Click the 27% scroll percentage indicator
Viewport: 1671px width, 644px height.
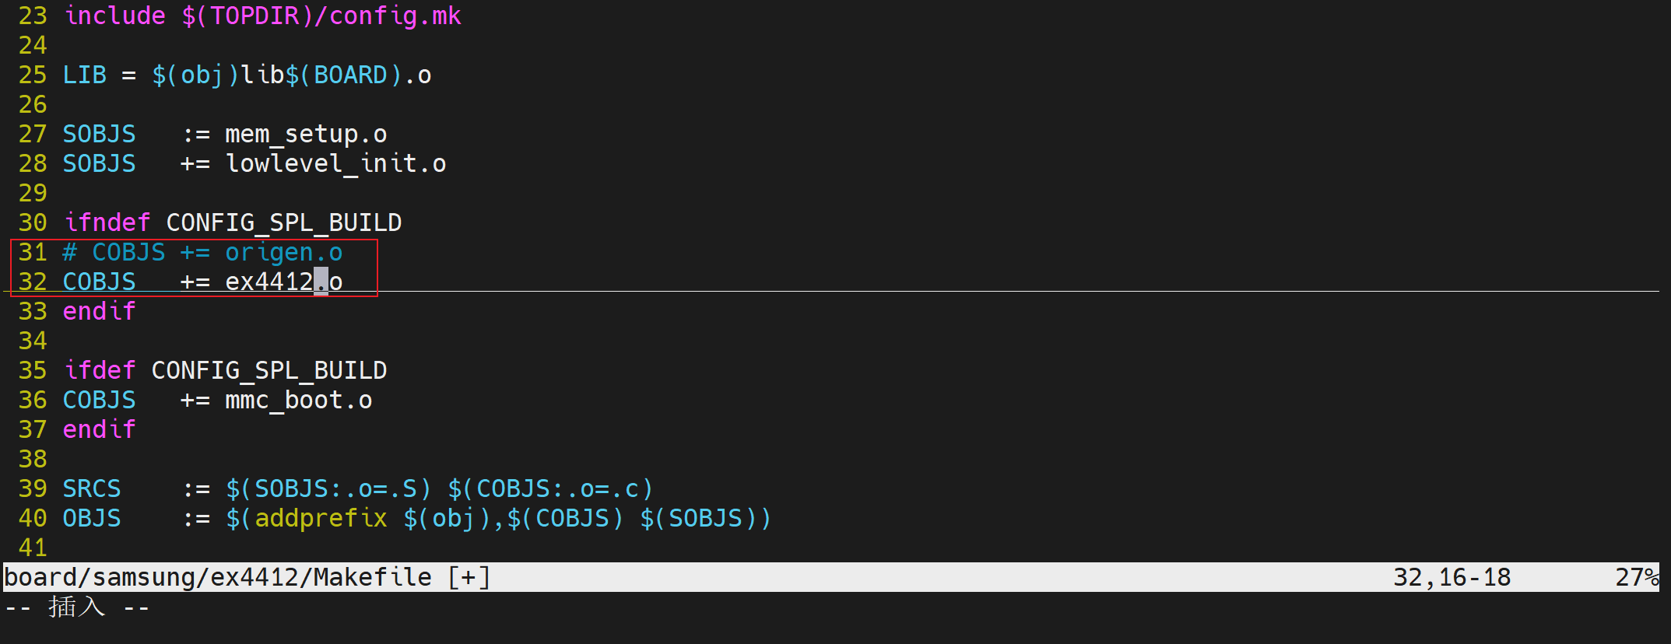[1636, 577]
